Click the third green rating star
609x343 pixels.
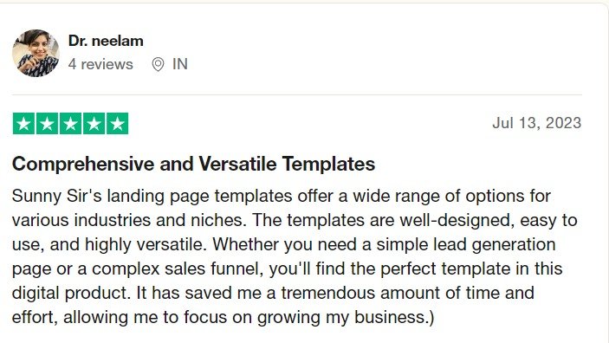71,124
